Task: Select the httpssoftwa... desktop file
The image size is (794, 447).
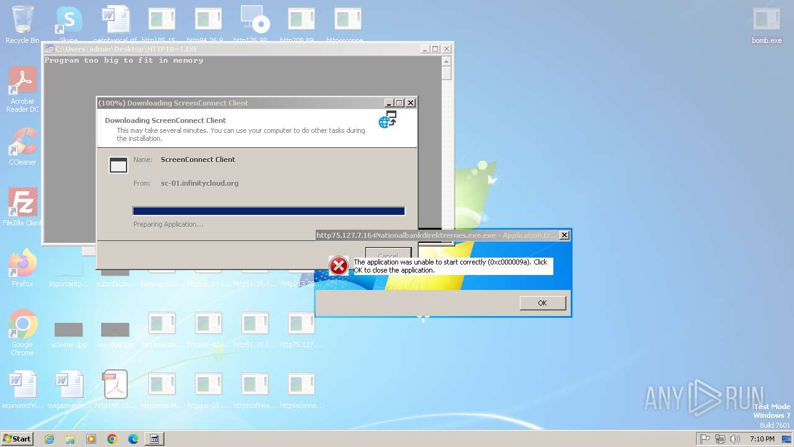Action: click(x=255, y=389)
